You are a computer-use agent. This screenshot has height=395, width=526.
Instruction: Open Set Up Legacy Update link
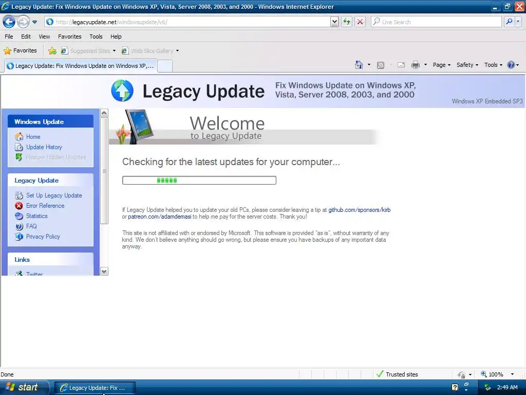click(54, 195)
